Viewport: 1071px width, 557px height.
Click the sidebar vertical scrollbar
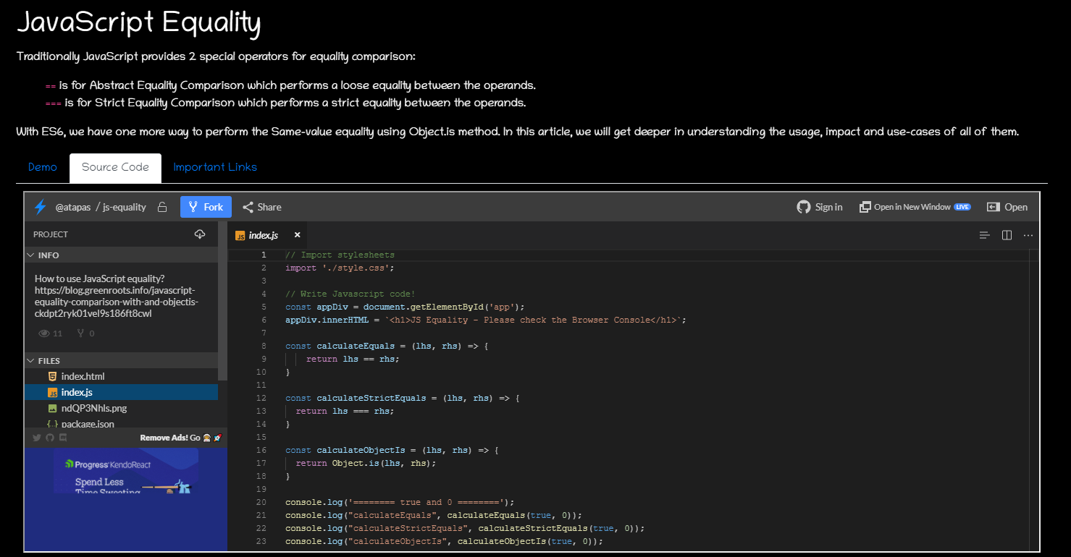point(223,301)
